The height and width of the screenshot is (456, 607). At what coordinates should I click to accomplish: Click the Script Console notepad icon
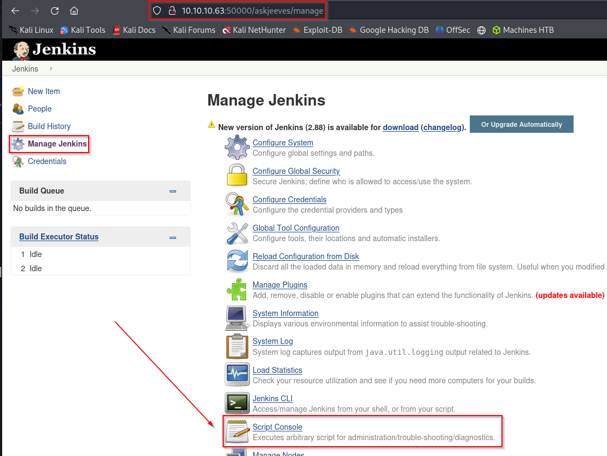(x=238, y=431)
